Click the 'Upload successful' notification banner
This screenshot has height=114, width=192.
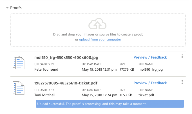(110, 104)
